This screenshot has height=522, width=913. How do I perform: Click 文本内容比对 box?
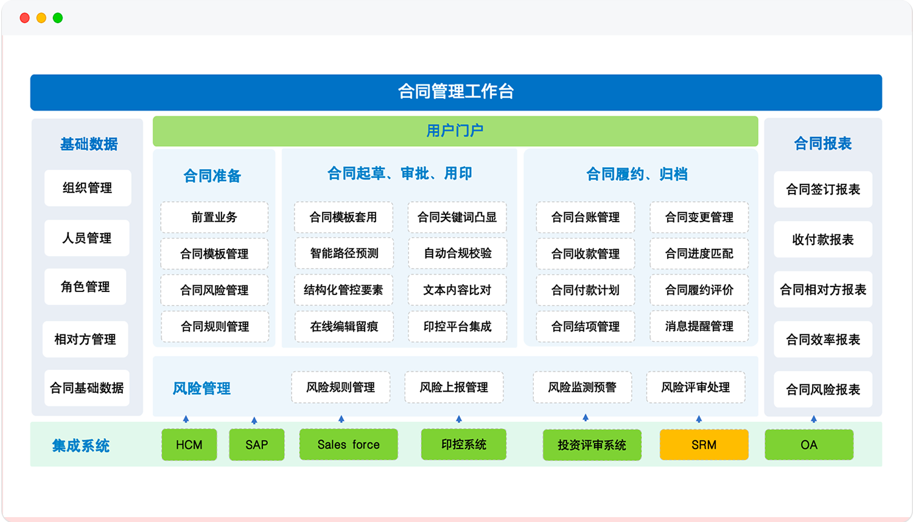(x=457, y=290)
